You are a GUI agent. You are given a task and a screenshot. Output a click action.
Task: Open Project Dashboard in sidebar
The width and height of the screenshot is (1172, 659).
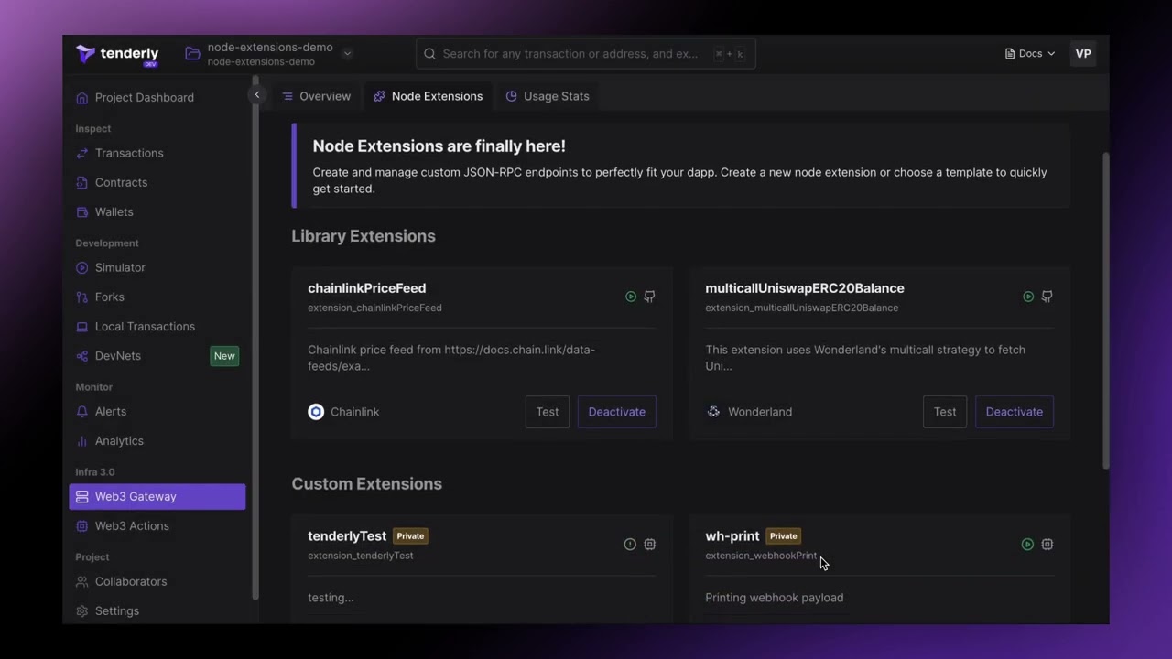(x=145, y=98)
